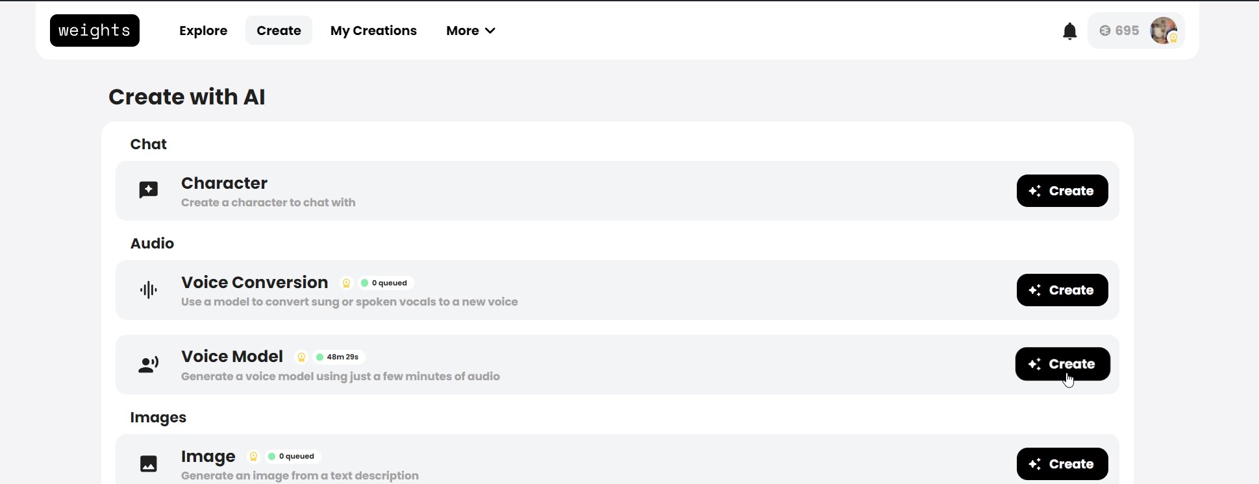Click premium badge beside Voice Model
This screenshot has width=1259, height=484.
point(301,357)
